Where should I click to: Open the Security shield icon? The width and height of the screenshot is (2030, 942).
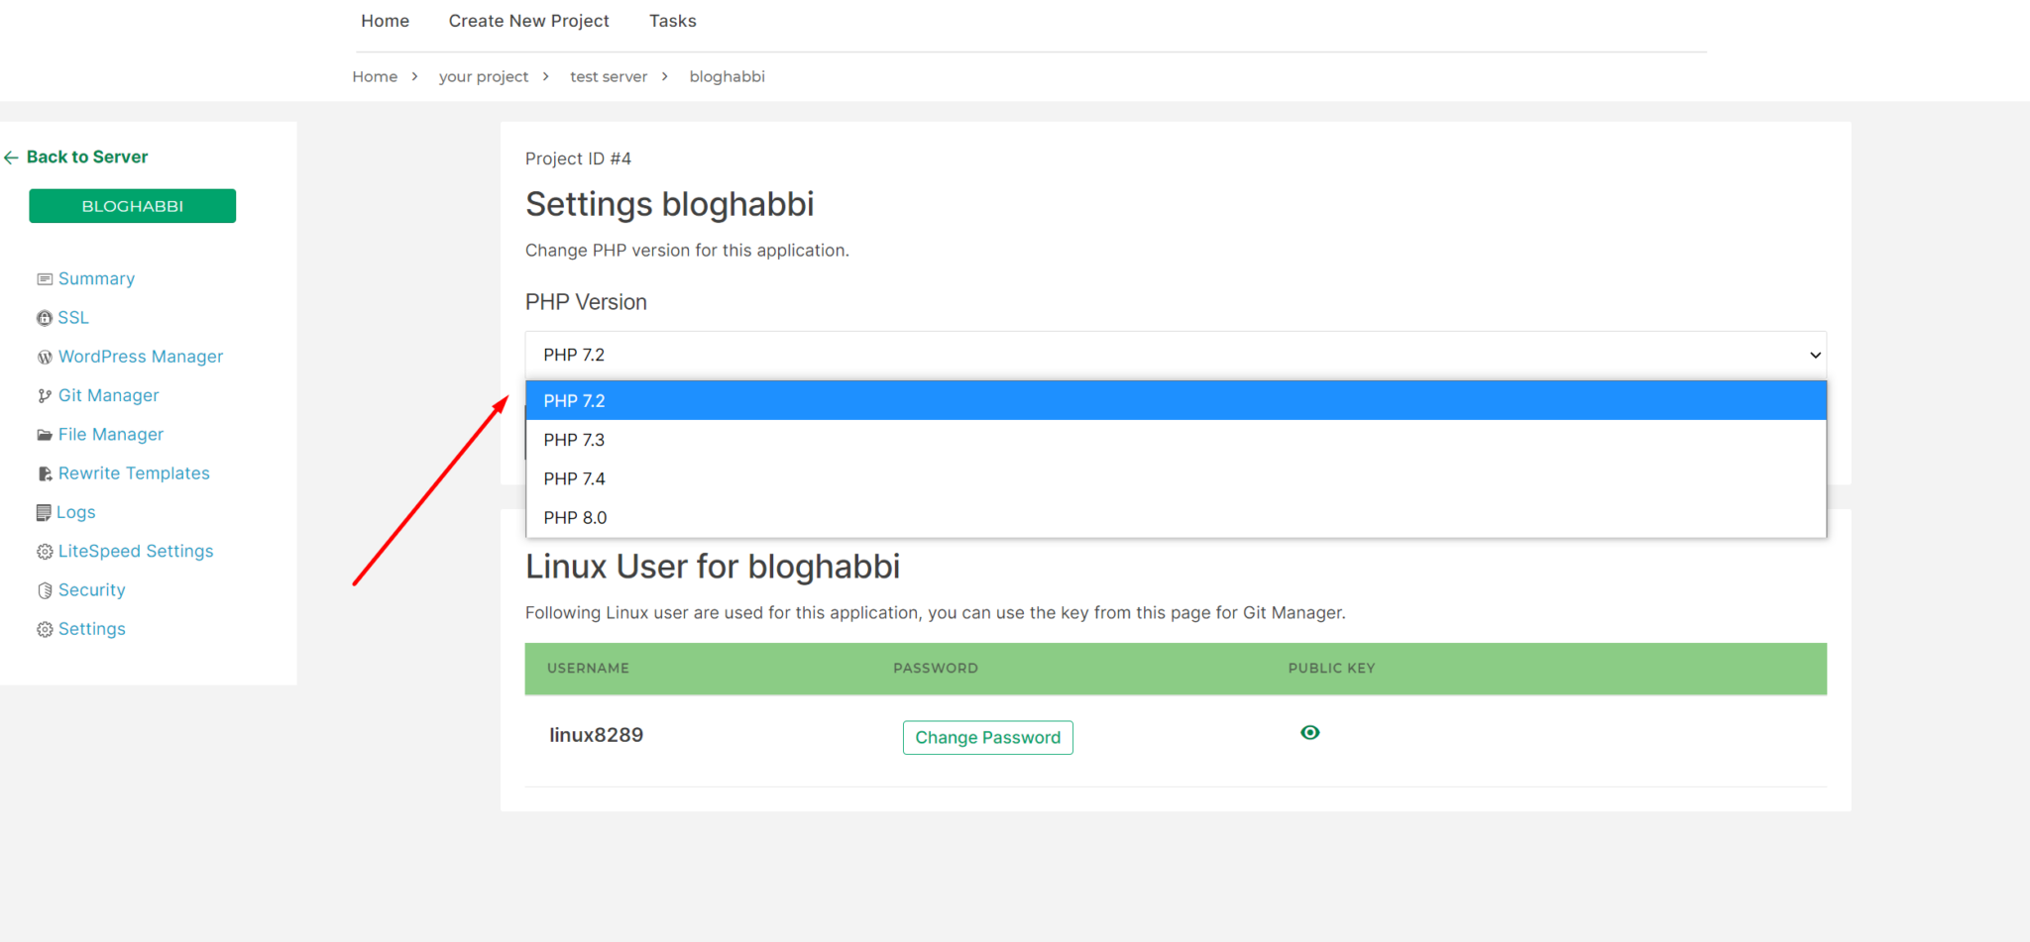coord(45,589)
